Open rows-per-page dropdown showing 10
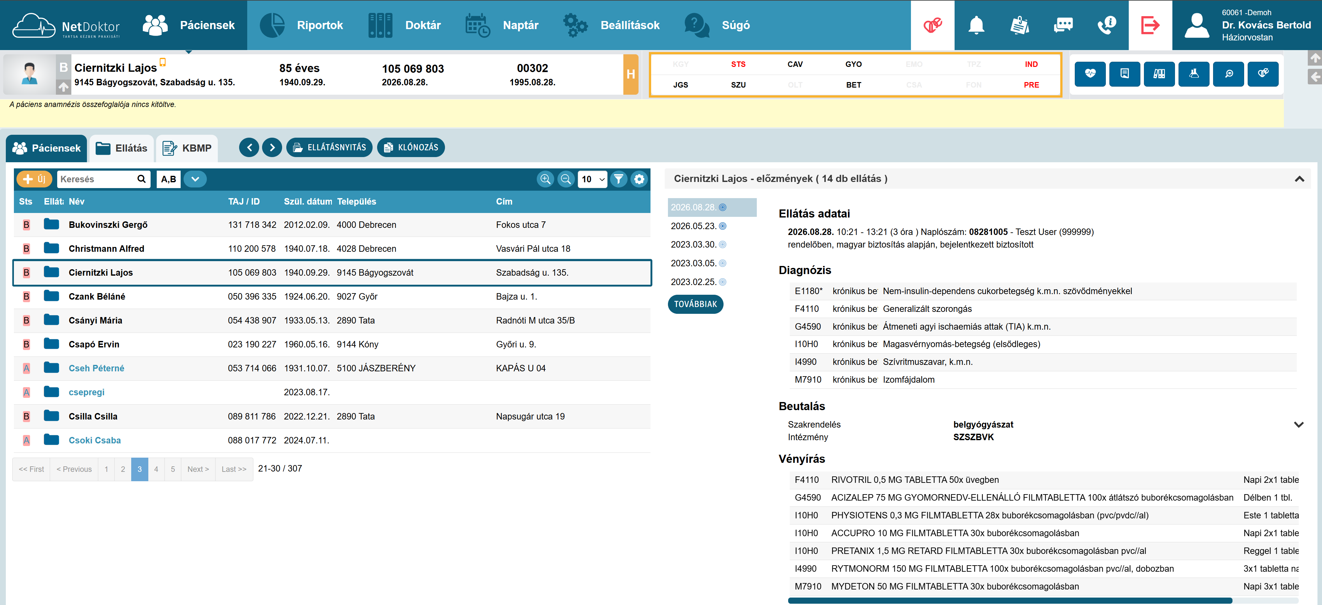 (593, 179)
